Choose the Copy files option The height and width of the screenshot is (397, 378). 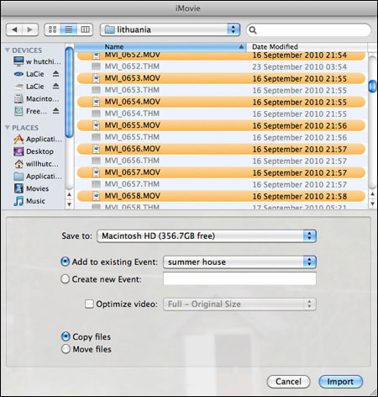pos(66,336)
